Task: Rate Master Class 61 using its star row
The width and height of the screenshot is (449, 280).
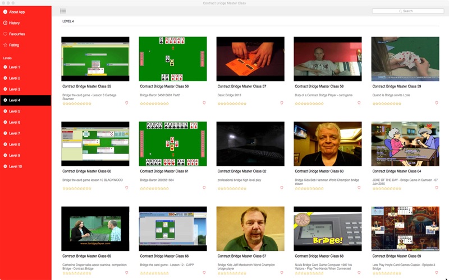Action: coord(154,189)
